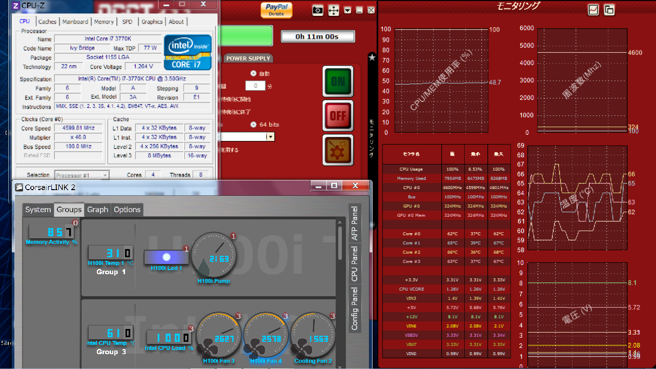
Task: Select the 自動 radio button
Action: click(253, 73)
